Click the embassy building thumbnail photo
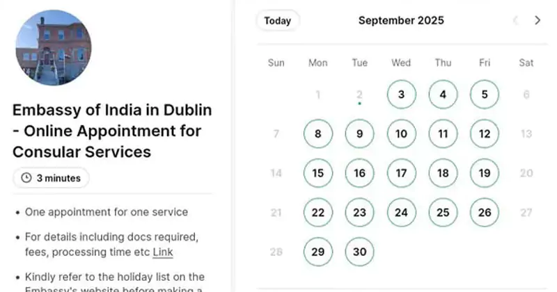 (x=54, y=48)
